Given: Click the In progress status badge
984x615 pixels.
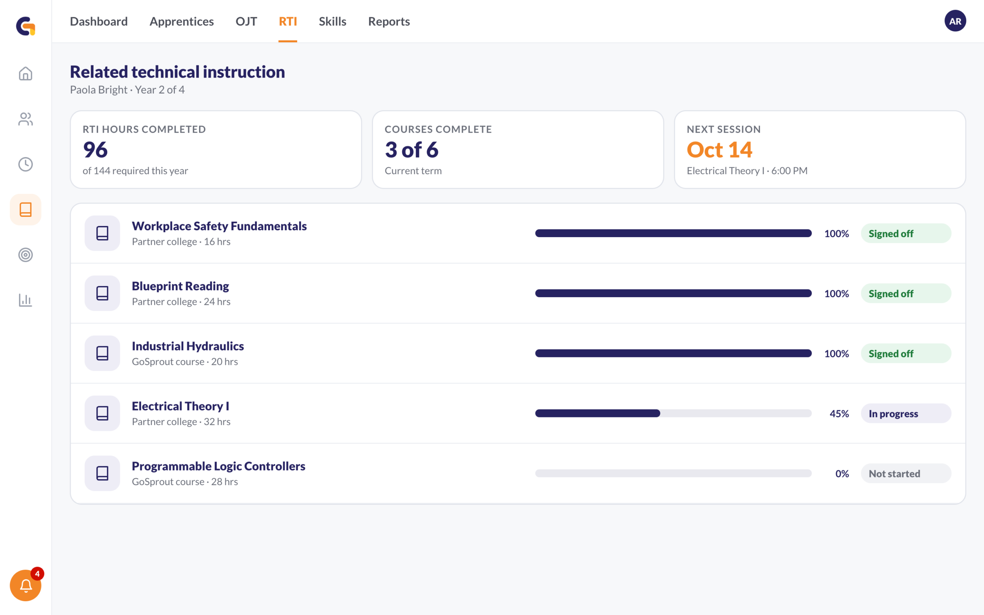Looking at the screenshot, I should [x=906, y=413].
